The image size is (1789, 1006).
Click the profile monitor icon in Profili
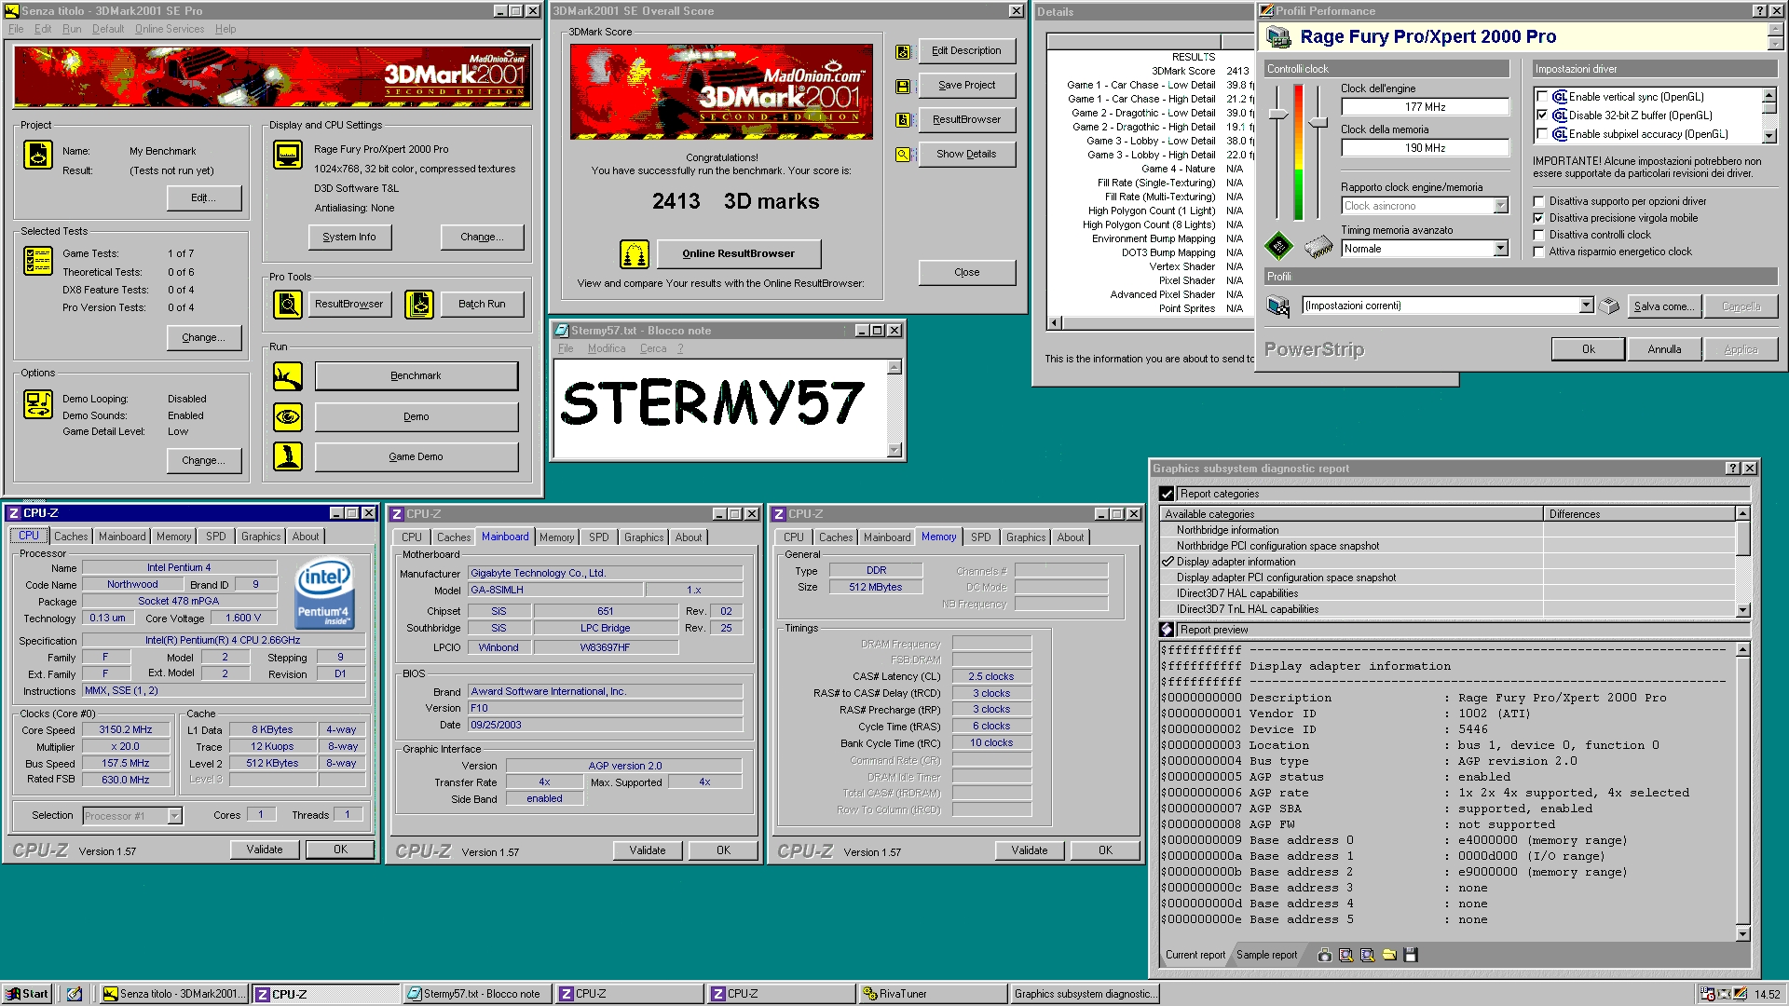pos(1278,306)
